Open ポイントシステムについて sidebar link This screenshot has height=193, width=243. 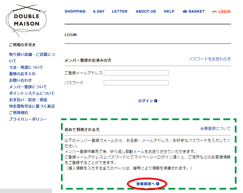click(32, 93)
